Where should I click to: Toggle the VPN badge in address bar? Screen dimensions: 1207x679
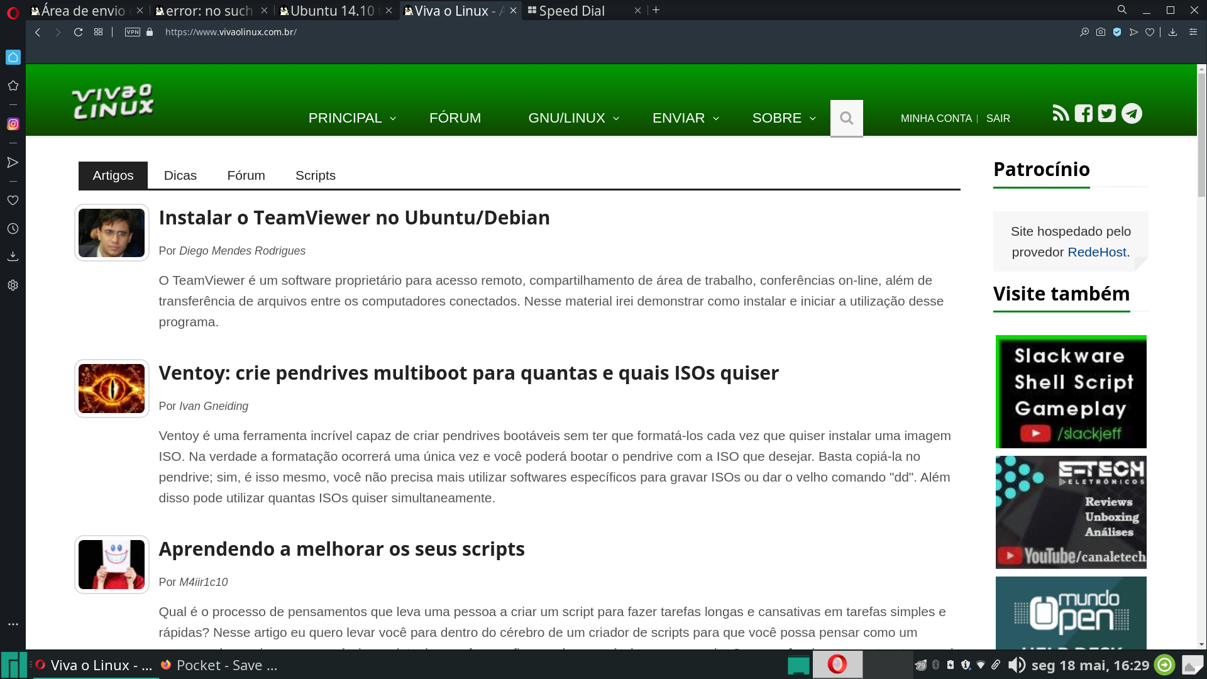tap(133, 32)
